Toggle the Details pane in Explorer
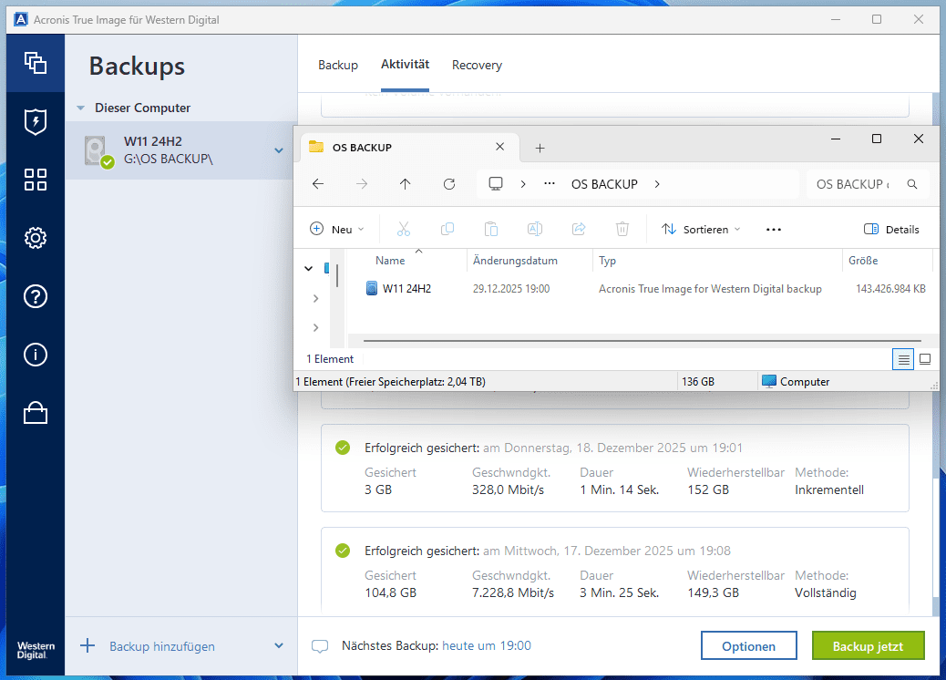 [891, 230]
